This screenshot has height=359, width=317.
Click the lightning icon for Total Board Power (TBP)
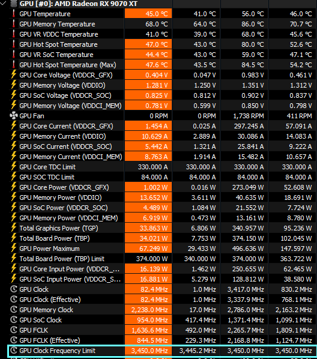click(14, 238)
